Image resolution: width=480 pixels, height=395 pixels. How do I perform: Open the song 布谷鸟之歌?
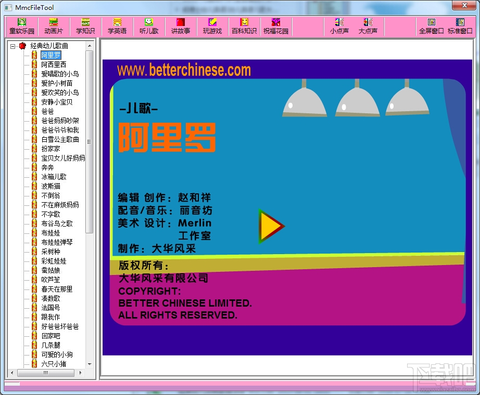(57, 224)
